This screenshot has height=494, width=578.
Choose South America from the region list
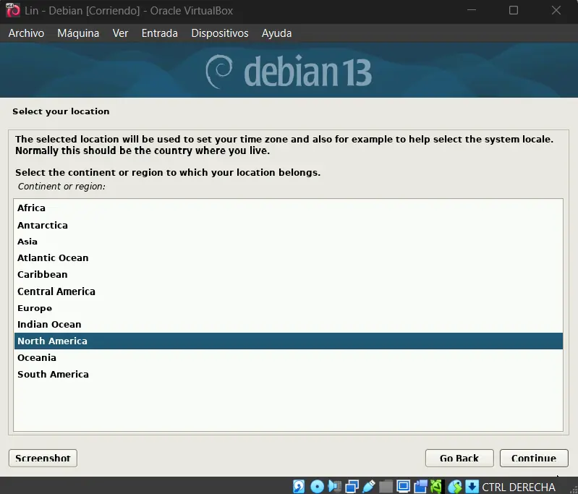pos(53,374)
